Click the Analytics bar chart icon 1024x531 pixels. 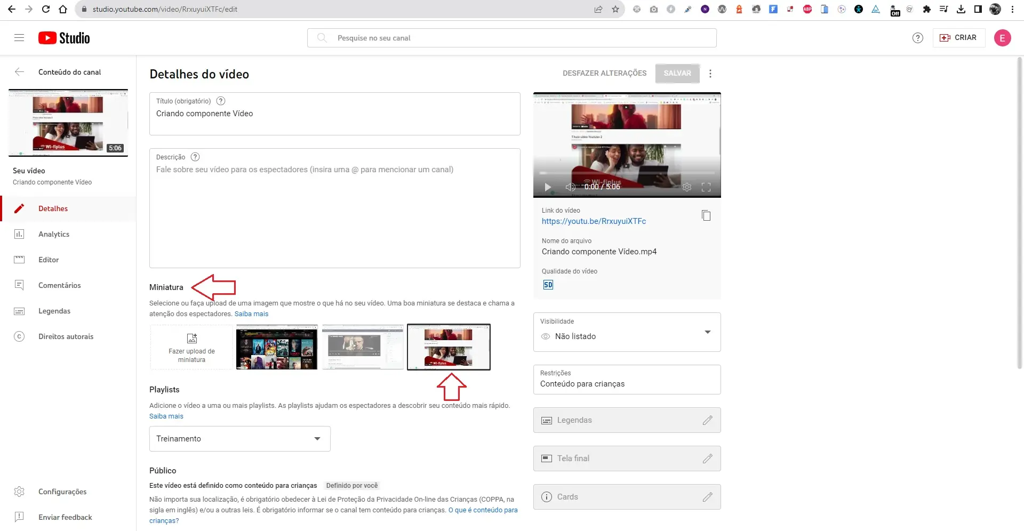pos(19,234)
